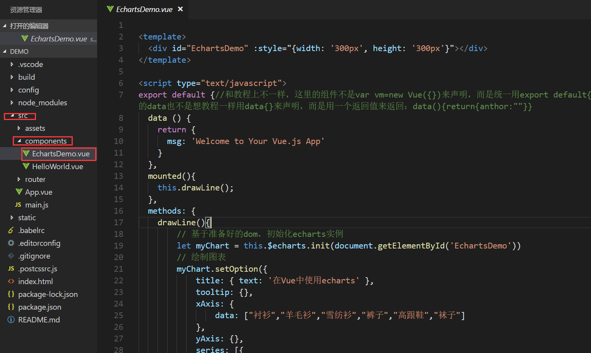Viewport: 591px width, 353px height.
Task: Click the Vue icon of App.vue
Action: [x=19, y=192]
